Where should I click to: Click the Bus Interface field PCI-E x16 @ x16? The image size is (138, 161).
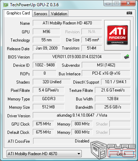(106, 73)
